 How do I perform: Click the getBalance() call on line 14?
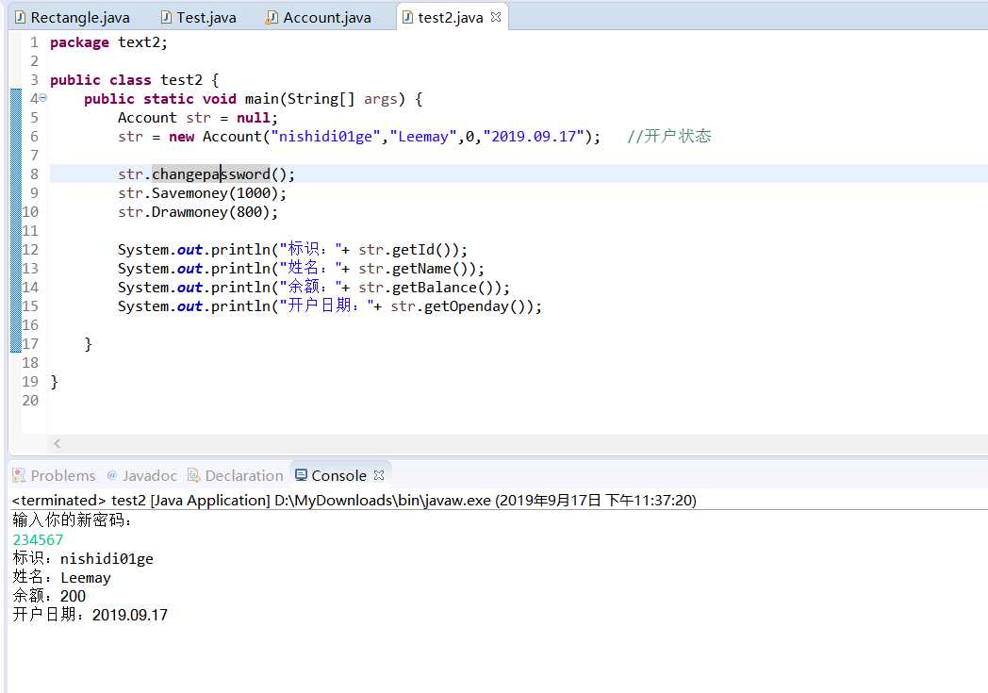click(x=442, y=288)
